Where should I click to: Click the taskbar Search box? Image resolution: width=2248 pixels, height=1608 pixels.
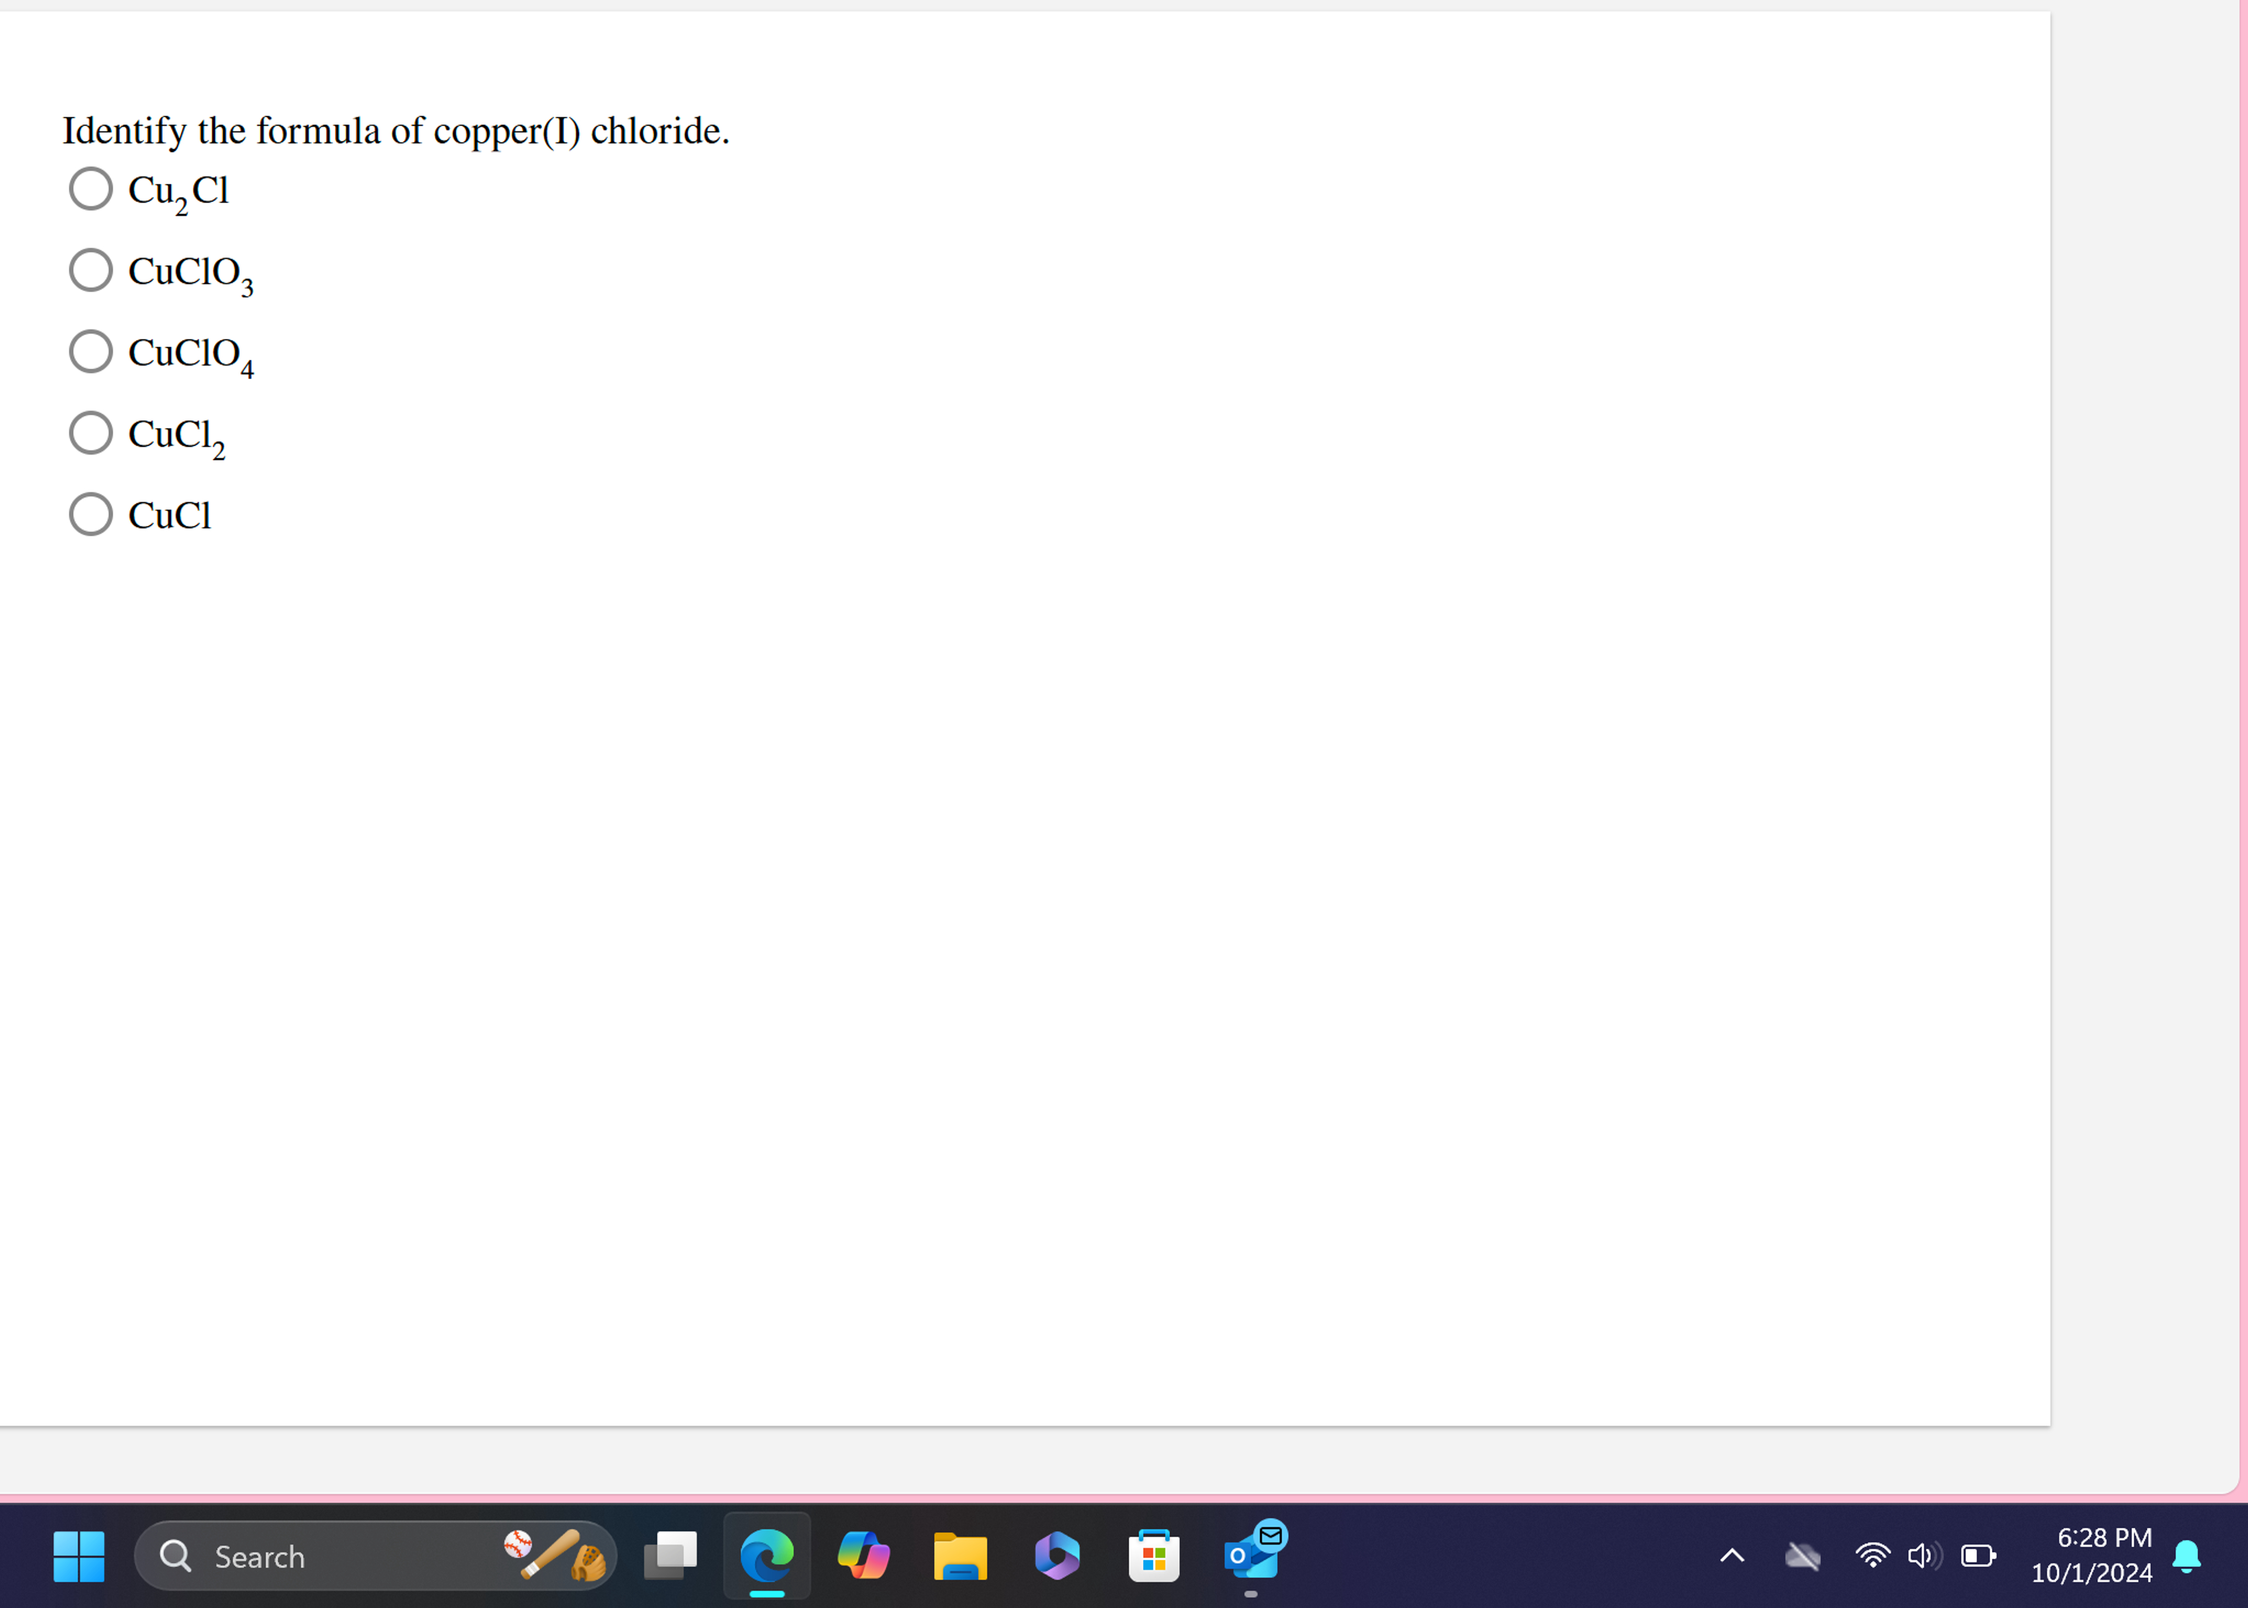[375, 1556]
